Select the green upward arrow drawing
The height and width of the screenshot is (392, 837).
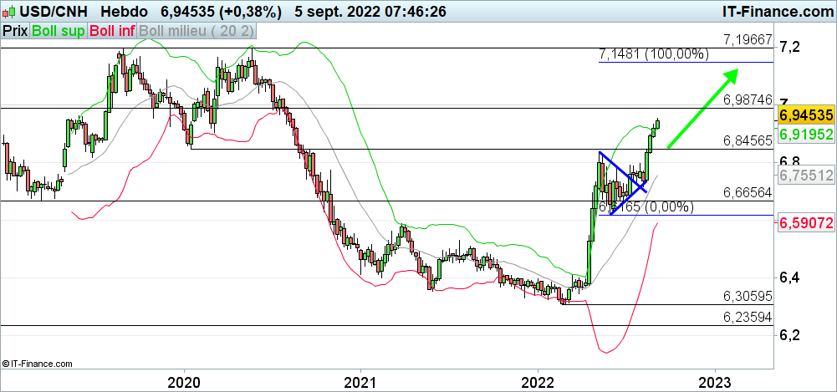[x=702, y=109]
